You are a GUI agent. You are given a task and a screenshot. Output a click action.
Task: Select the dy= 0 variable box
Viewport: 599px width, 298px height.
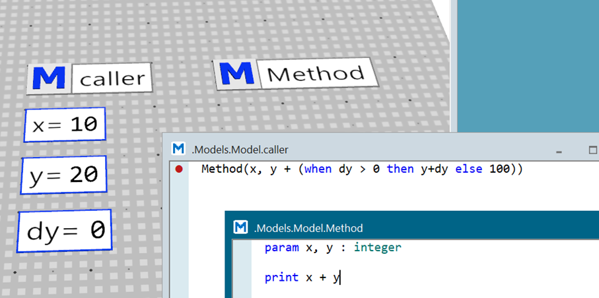[65, 231]
